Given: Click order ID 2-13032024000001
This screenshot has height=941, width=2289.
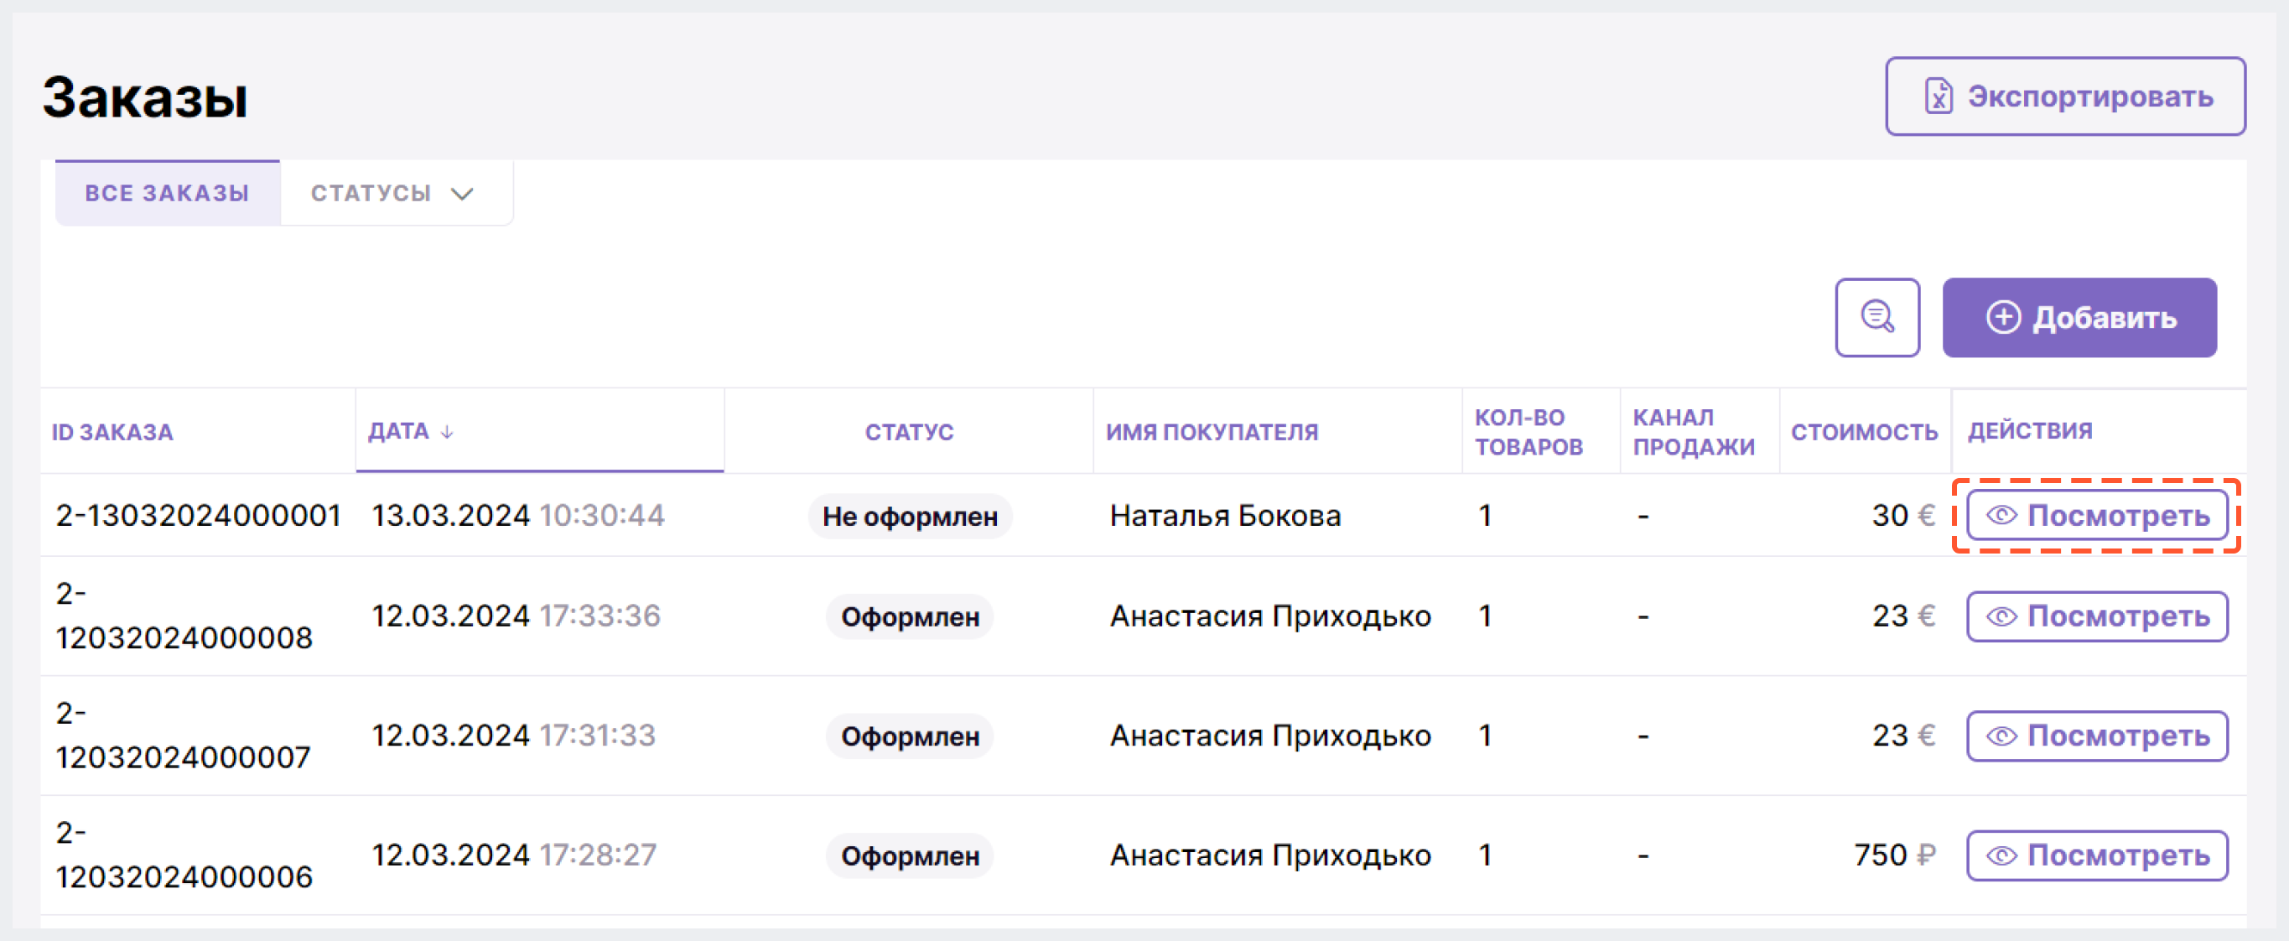Looking at the screenshot, I should (x=198, y=516).
